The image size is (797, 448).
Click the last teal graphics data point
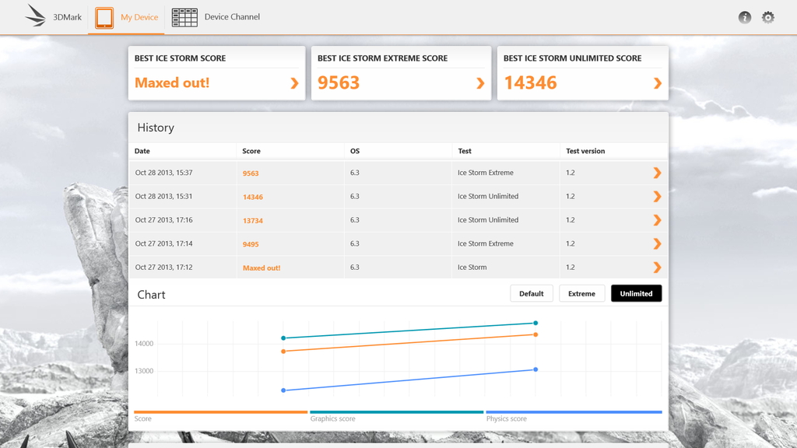click(535, 323)
